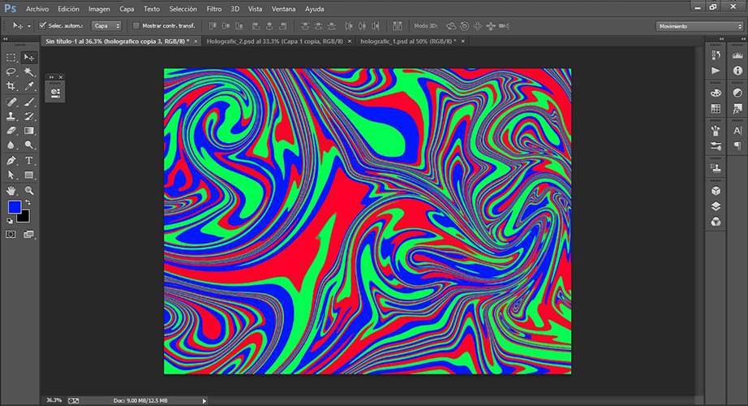Change the screen mode button
The height and width of the screenshot is (406, 748).
click(x=29, y=235)
